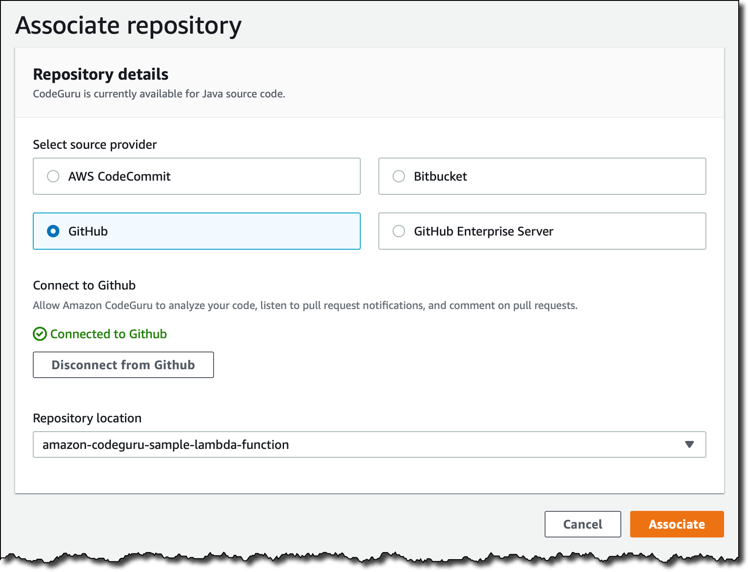The image size is (748, 572).
Task: Click the Java source code availability note
Action: click(x=159, y=94)
